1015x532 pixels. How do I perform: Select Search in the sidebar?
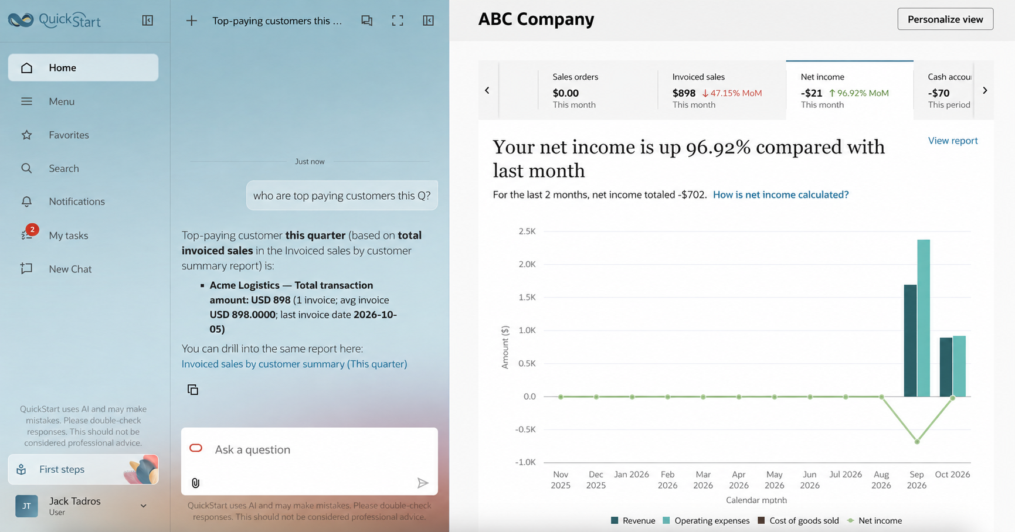tap(83, 168)
